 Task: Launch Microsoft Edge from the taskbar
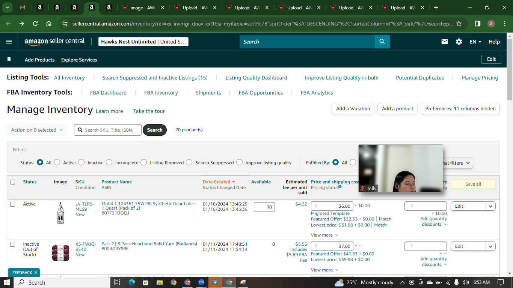[x=131, y=282]
